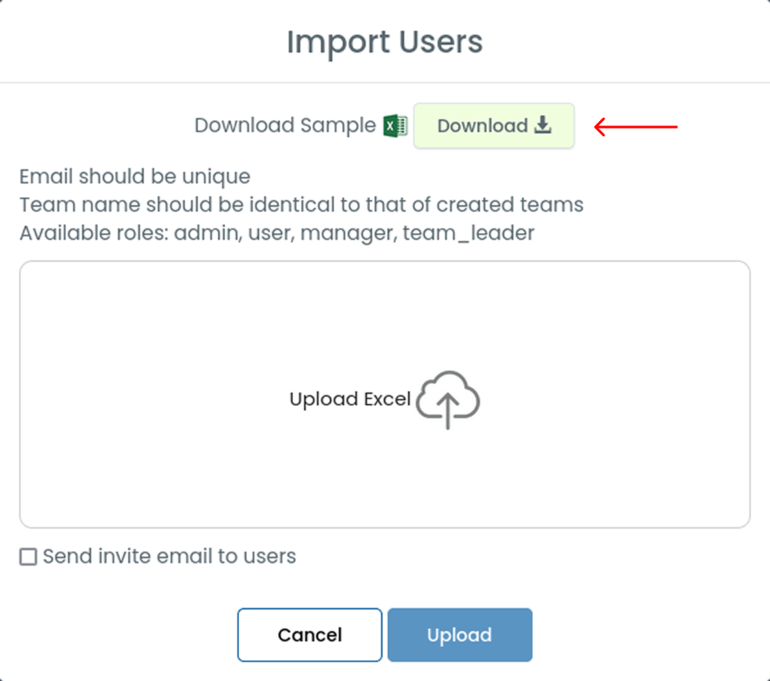Select the 'Email should be unique' note
This screenshot has height=681, width=770.
point(135,177)
